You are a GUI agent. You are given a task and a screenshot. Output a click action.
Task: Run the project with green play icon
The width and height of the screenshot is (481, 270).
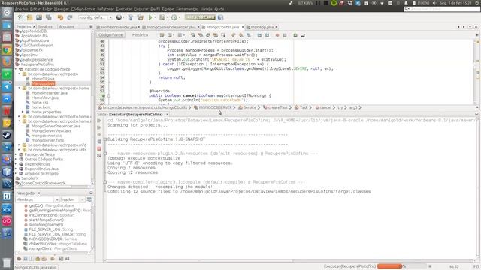point(150,18)
